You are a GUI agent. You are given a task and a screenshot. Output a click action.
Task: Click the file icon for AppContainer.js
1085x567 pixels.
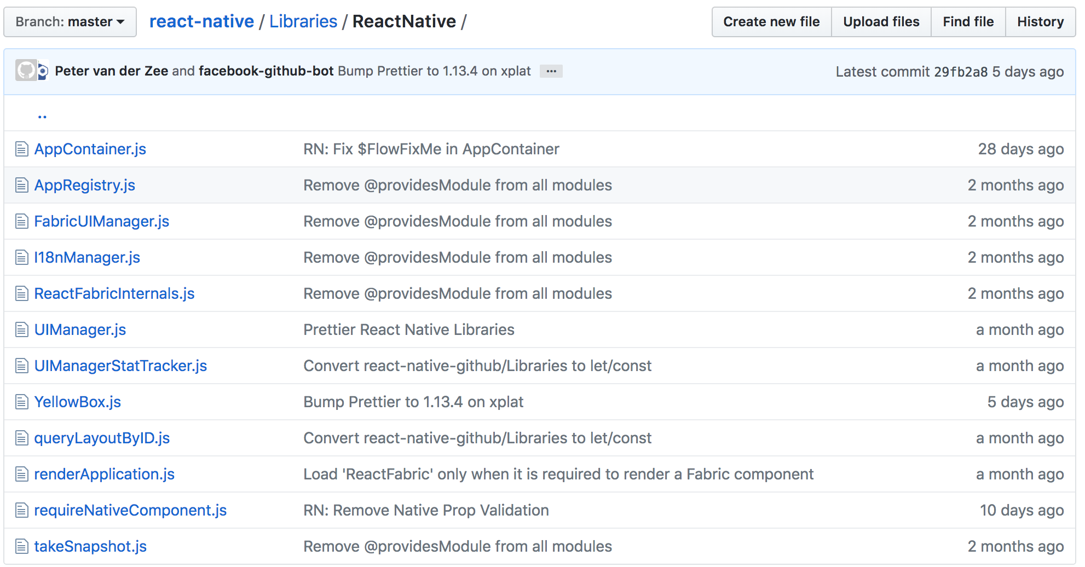click(x=22, y=149)
